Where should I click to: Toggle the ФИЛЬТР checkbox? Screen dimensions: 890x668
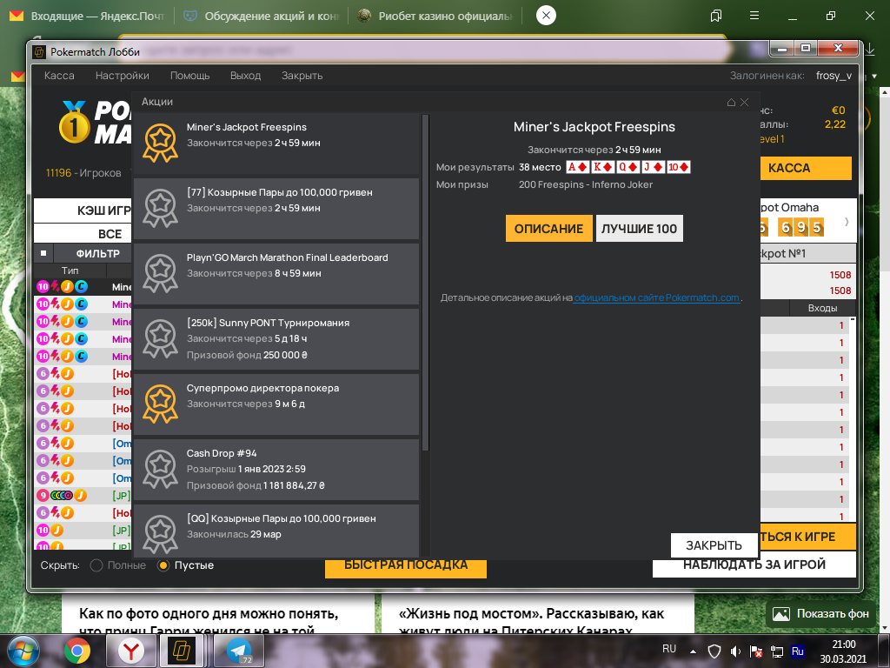pos(43,253)
